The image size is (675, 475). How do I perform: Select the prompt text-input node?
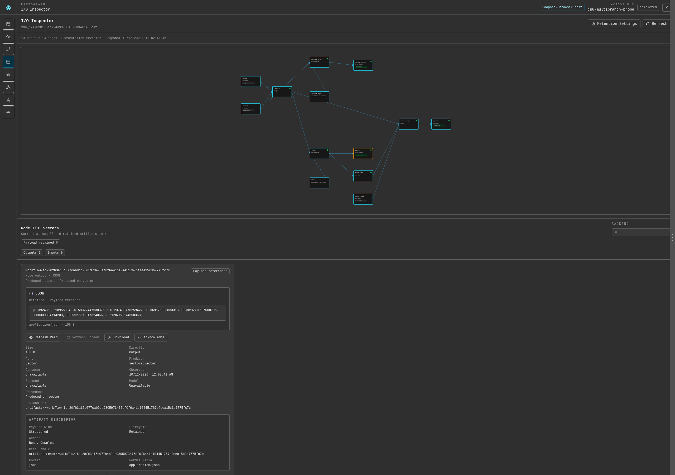(x=251, y=82)
